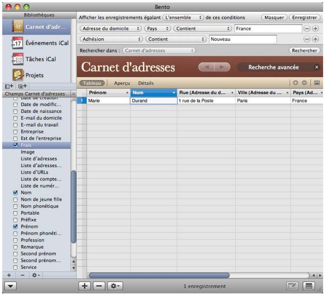Click the Rue (Adresse du d... column header

click(x=206, y=93)
